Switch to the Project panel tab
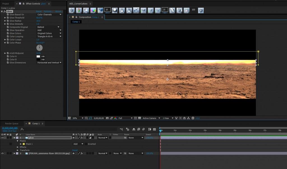The image size is (287, 169). pyautogui.click(x=6, y=4)
